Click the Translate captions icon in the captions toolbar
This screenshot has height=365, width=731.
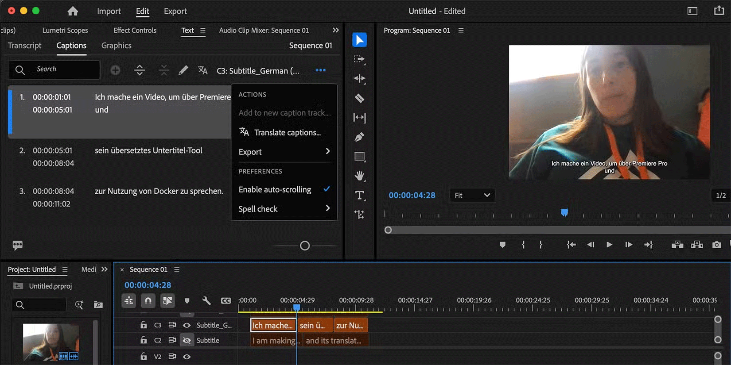[x=202, y=70]
